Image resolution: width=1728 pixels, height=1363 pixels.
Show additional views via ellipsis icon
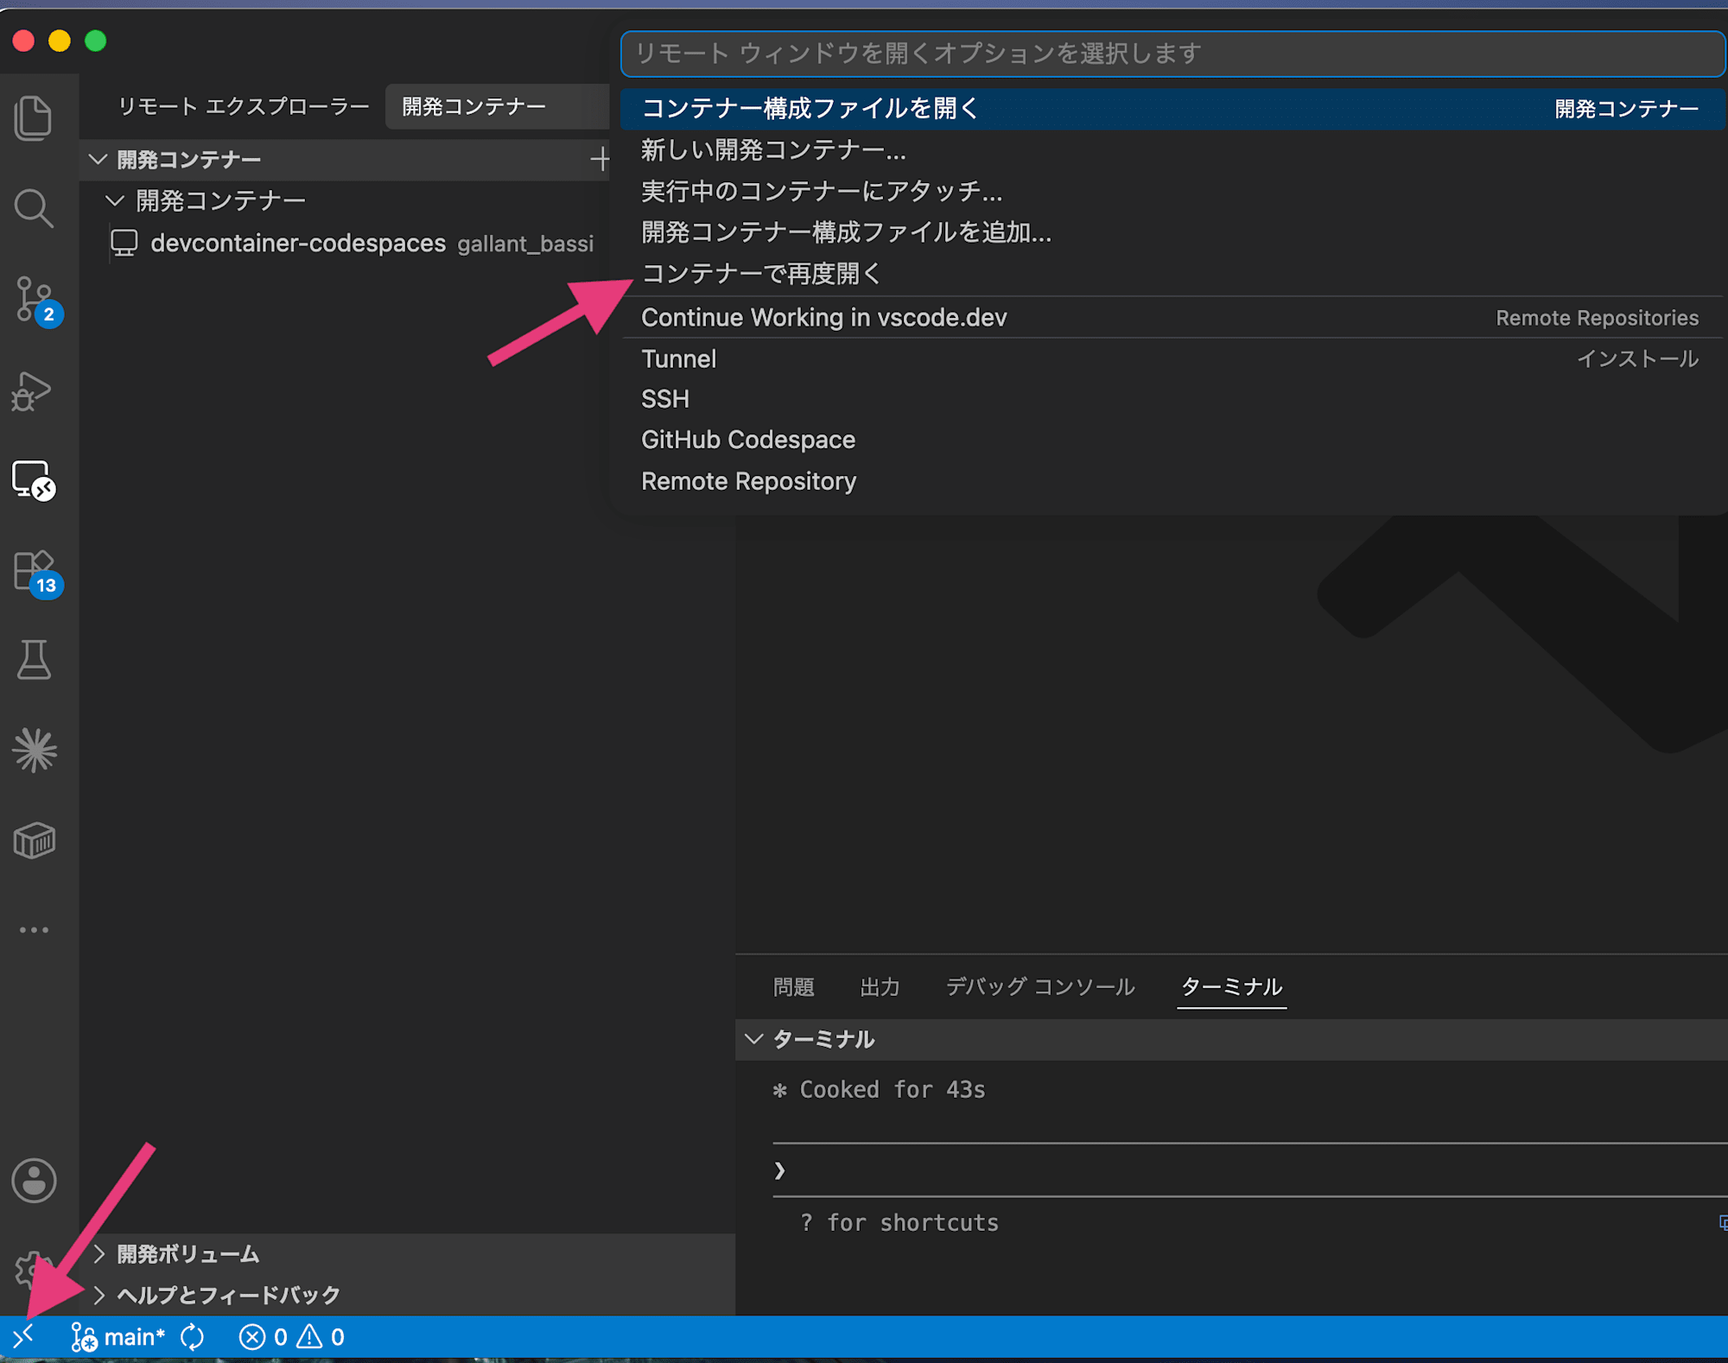pos(34,930)
